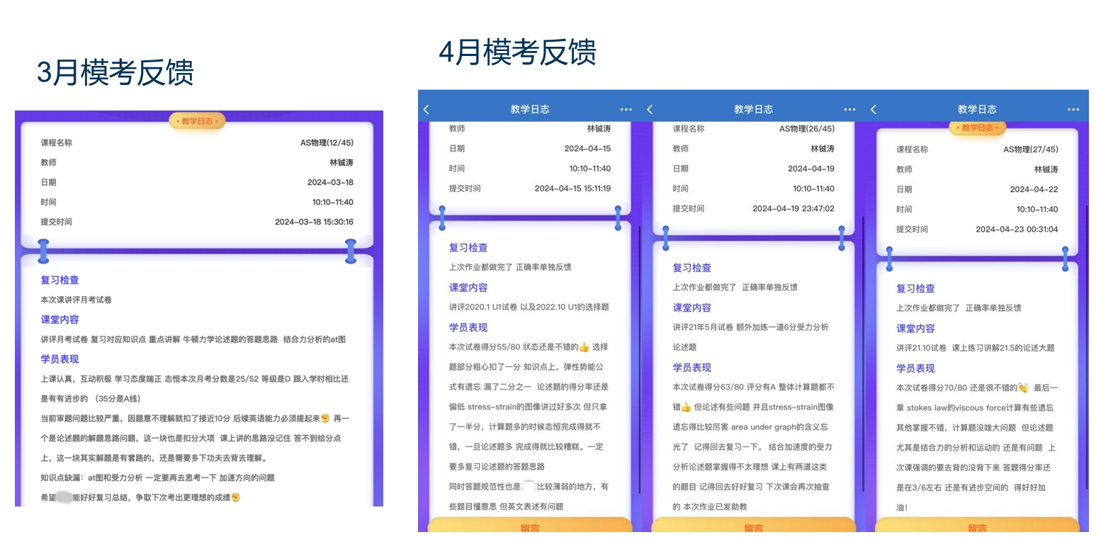
Task: Click the thumbs-up emoji after 得分55/80 text
Action: pyautogui.click(x=584, y=347)
